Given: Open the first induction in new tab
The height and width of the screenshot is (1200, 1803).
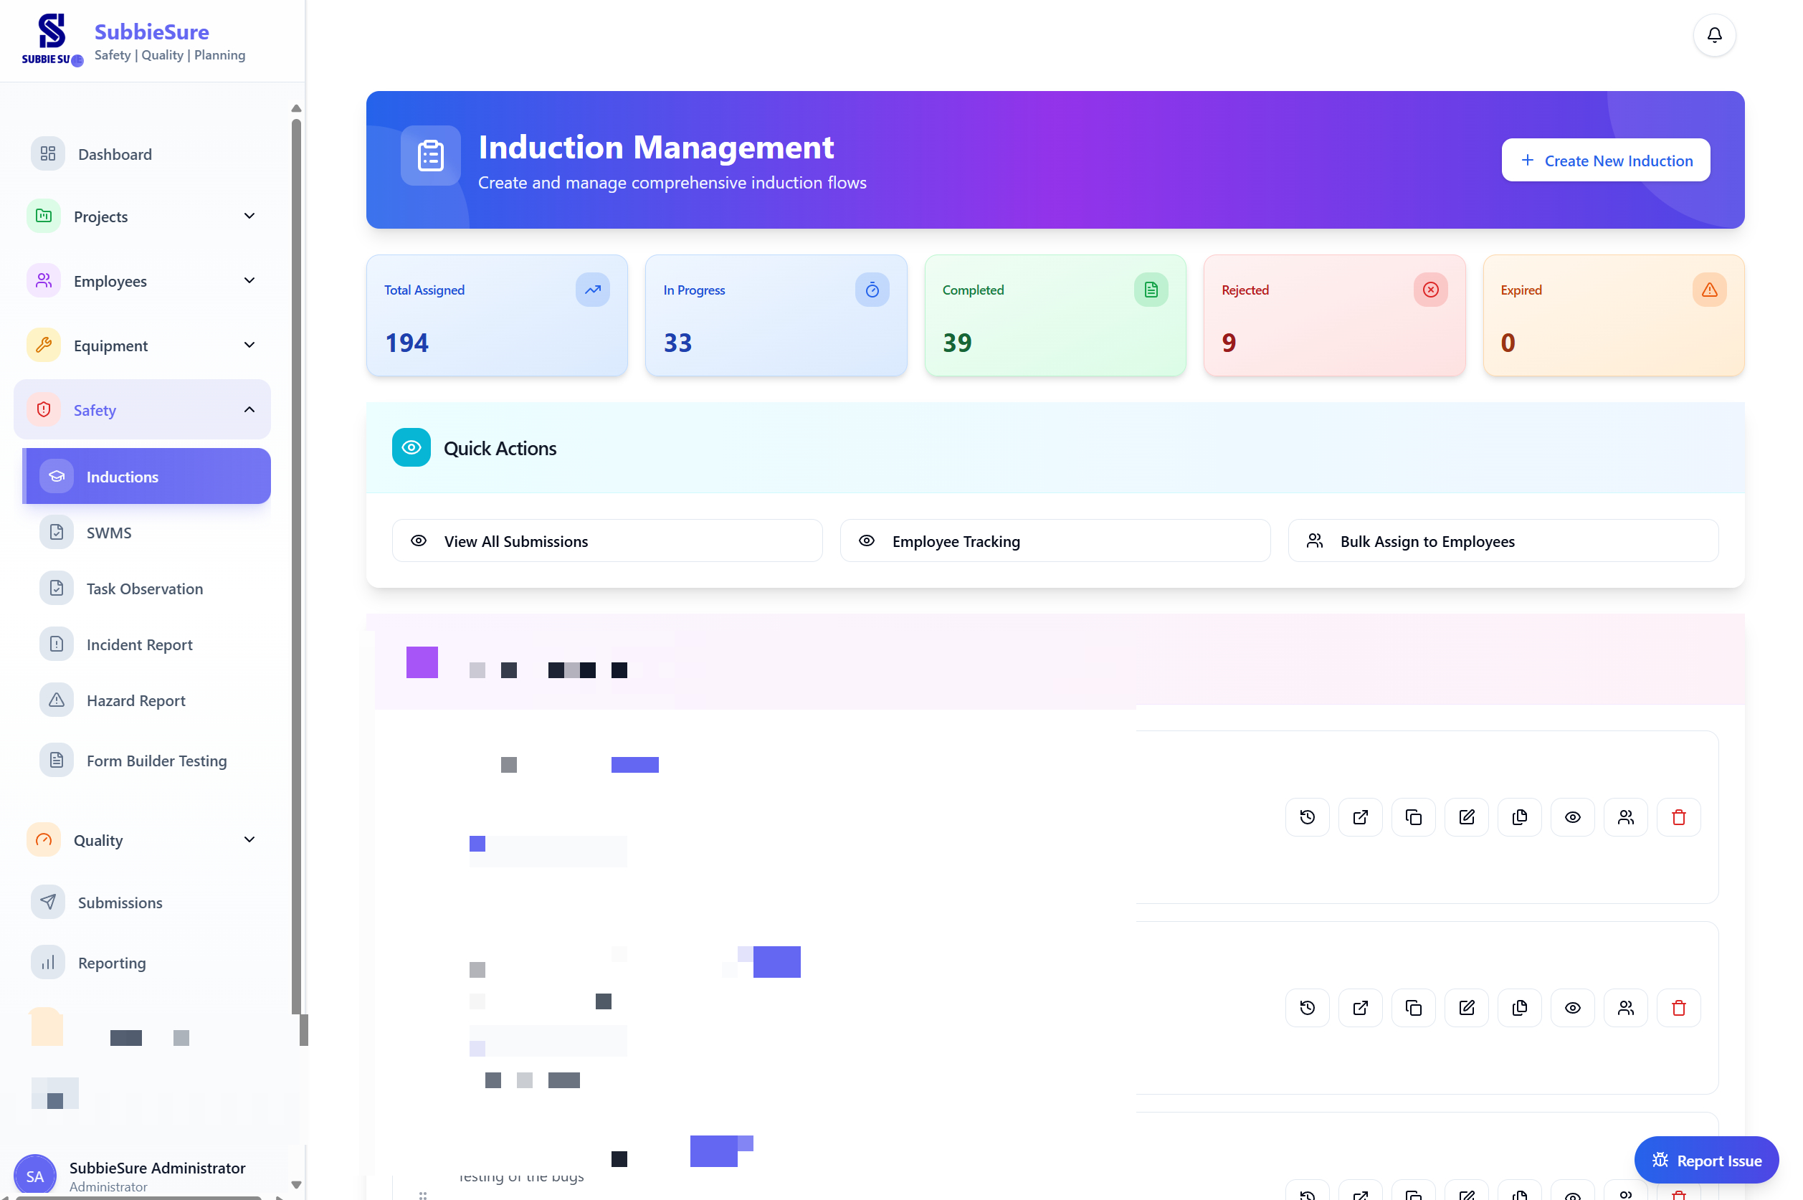Looking at the screenshot, I should 1360,816.
